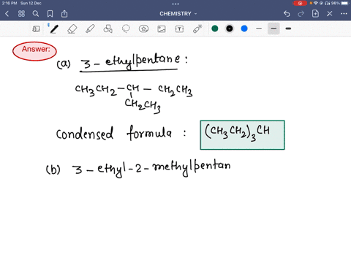Open the share/export menu

[64, 14]
